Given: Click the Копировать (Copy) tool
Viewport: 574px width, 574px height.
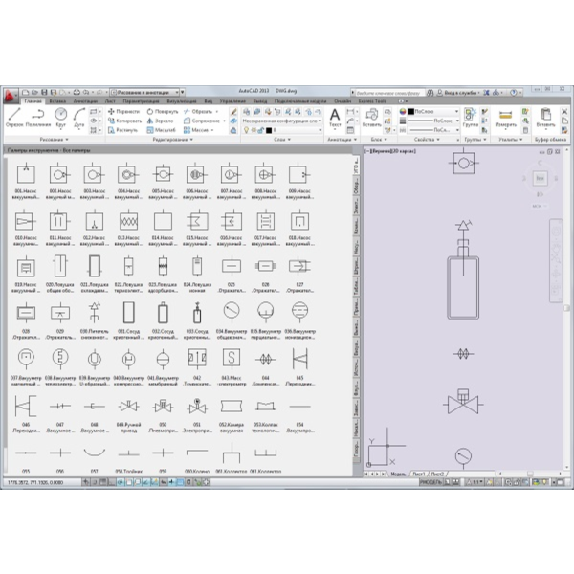Looking at the screenshot, I should coord(124,121).
